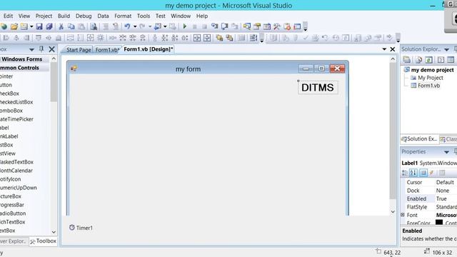Screen dimensions: 457x257
Task: Choose the NumericUpDown control in the Toolbox
Action: (19, 188)
